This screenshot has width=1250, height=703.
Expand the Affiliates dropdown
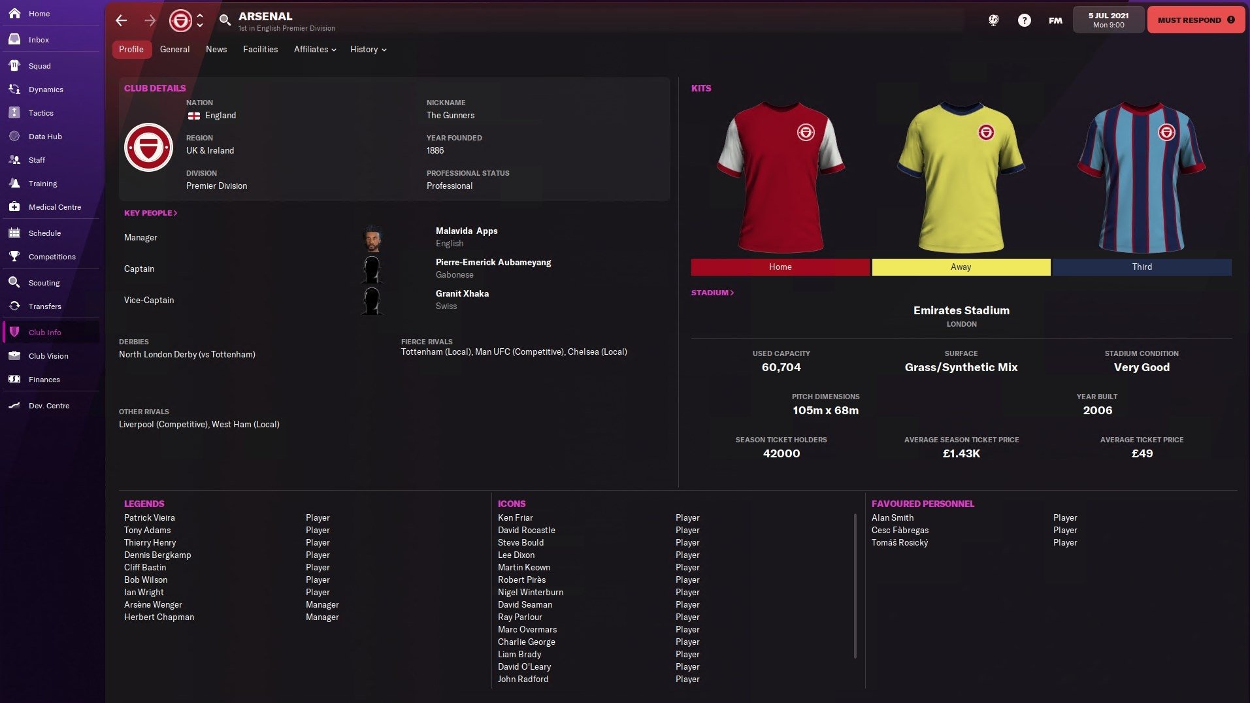click(315, 49)
